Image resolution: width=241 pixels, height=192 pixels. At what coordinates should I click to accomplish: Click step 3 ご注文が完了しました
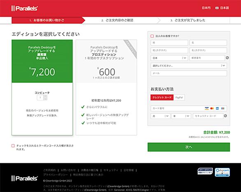tap(188, 20)
